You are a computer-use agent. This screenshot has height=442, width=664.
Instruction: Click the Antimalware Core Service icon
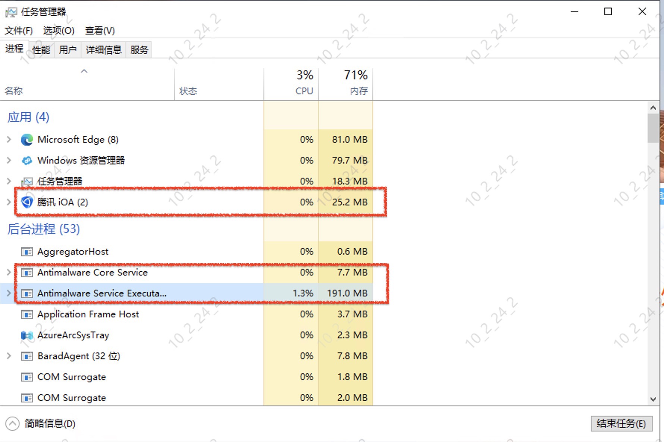(x=27, y=273)
